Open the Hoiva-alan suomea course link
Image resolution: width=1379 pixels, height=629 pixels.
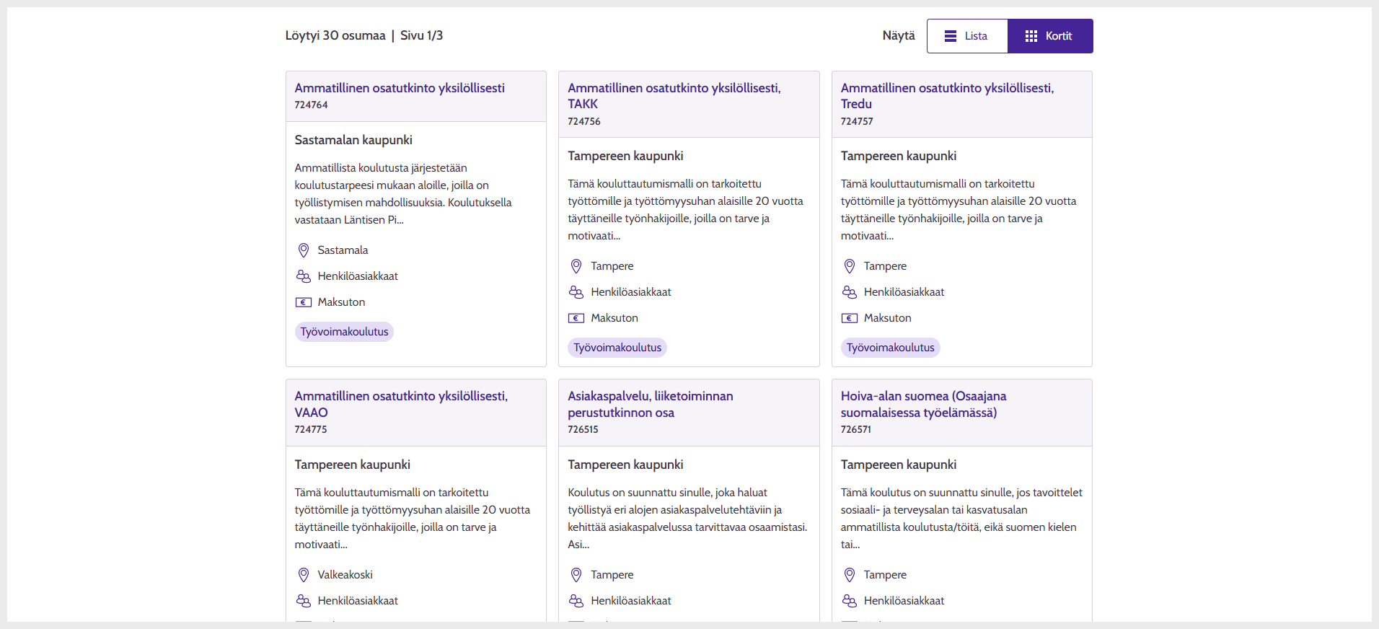923,404
